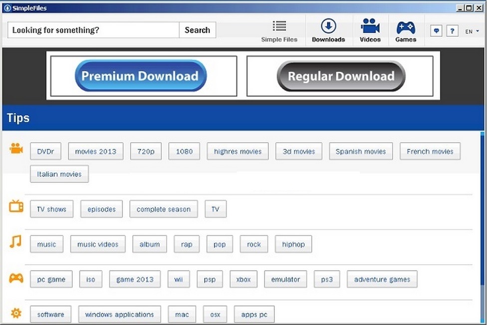Click the orange gear software category icon
This screenshot has width=487, height=325.
pos(16,313)
